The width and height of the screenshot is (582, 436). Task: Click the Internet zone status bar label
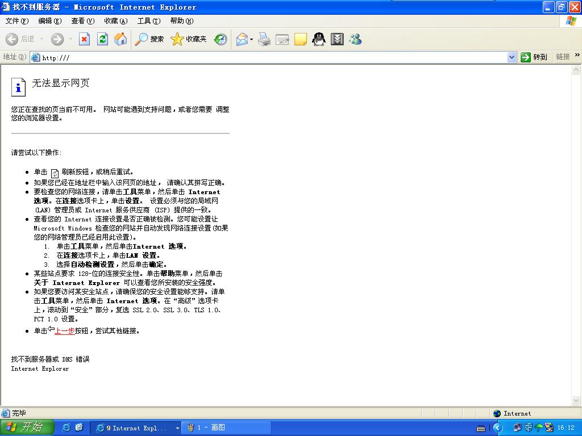(517, 413)
